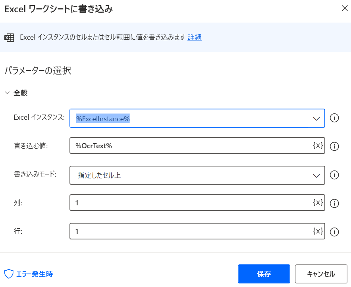
Task: Open エラー発生時 error handling settings
Action: (x=25, y=274)
